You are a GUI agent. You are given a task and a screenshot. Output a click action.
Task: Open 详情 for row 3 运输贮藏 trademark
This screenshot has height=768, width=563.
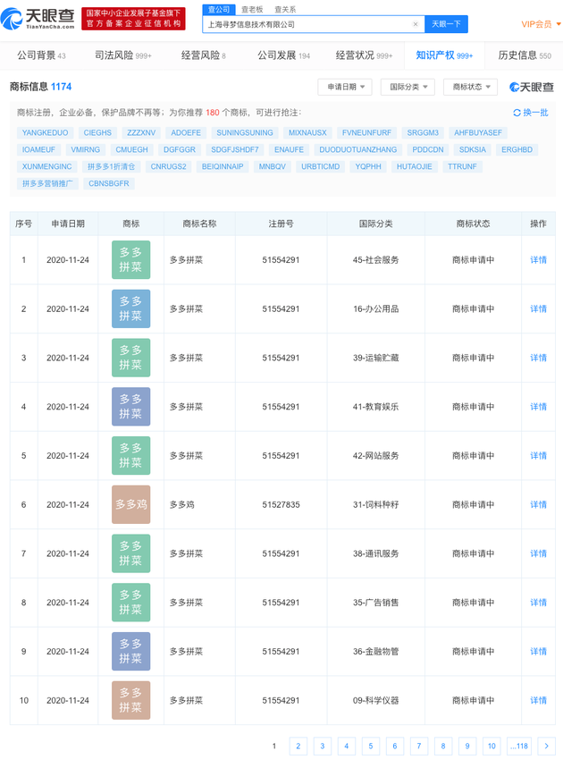pos(538,358)
